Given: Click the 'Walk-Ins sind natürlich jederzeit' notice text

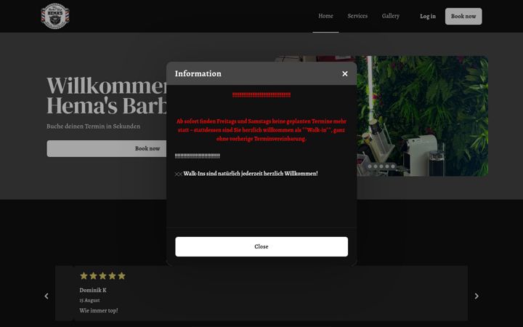Looking at the screenshot, I should click(x=251, y=174).
